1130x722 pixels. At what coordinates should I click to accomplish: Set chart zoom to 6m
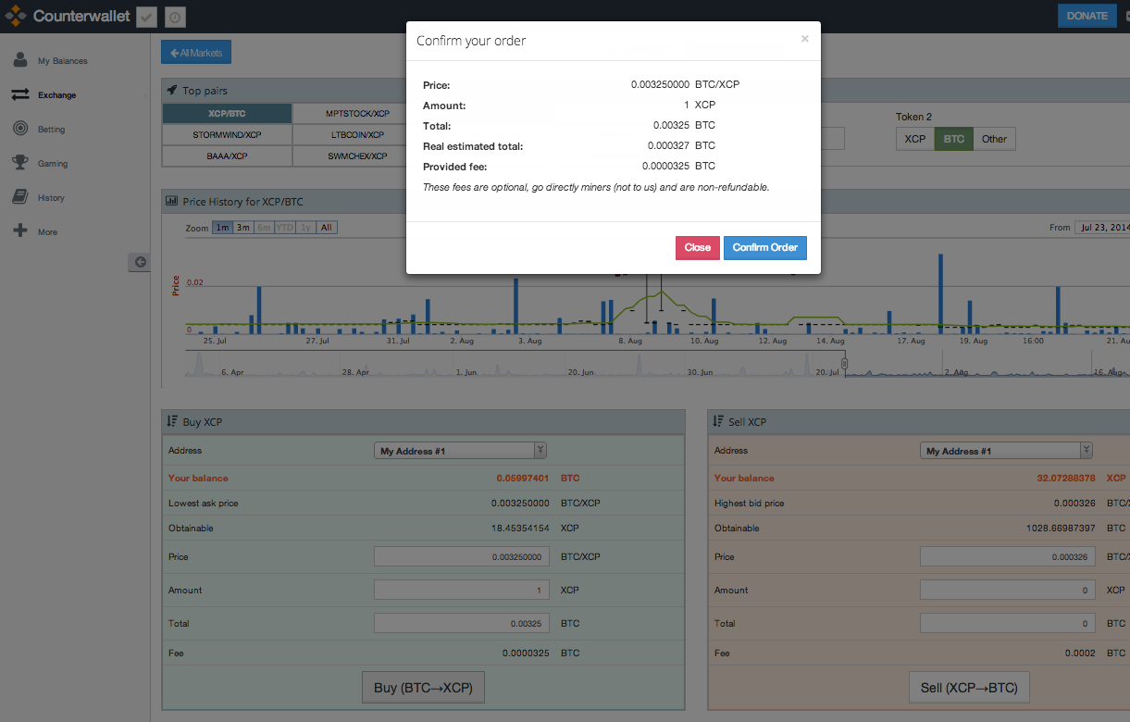click(x=264, y=228)
